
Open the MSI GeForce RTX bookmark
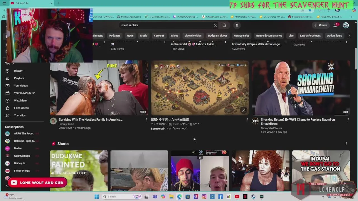click(x=272, y=17)
